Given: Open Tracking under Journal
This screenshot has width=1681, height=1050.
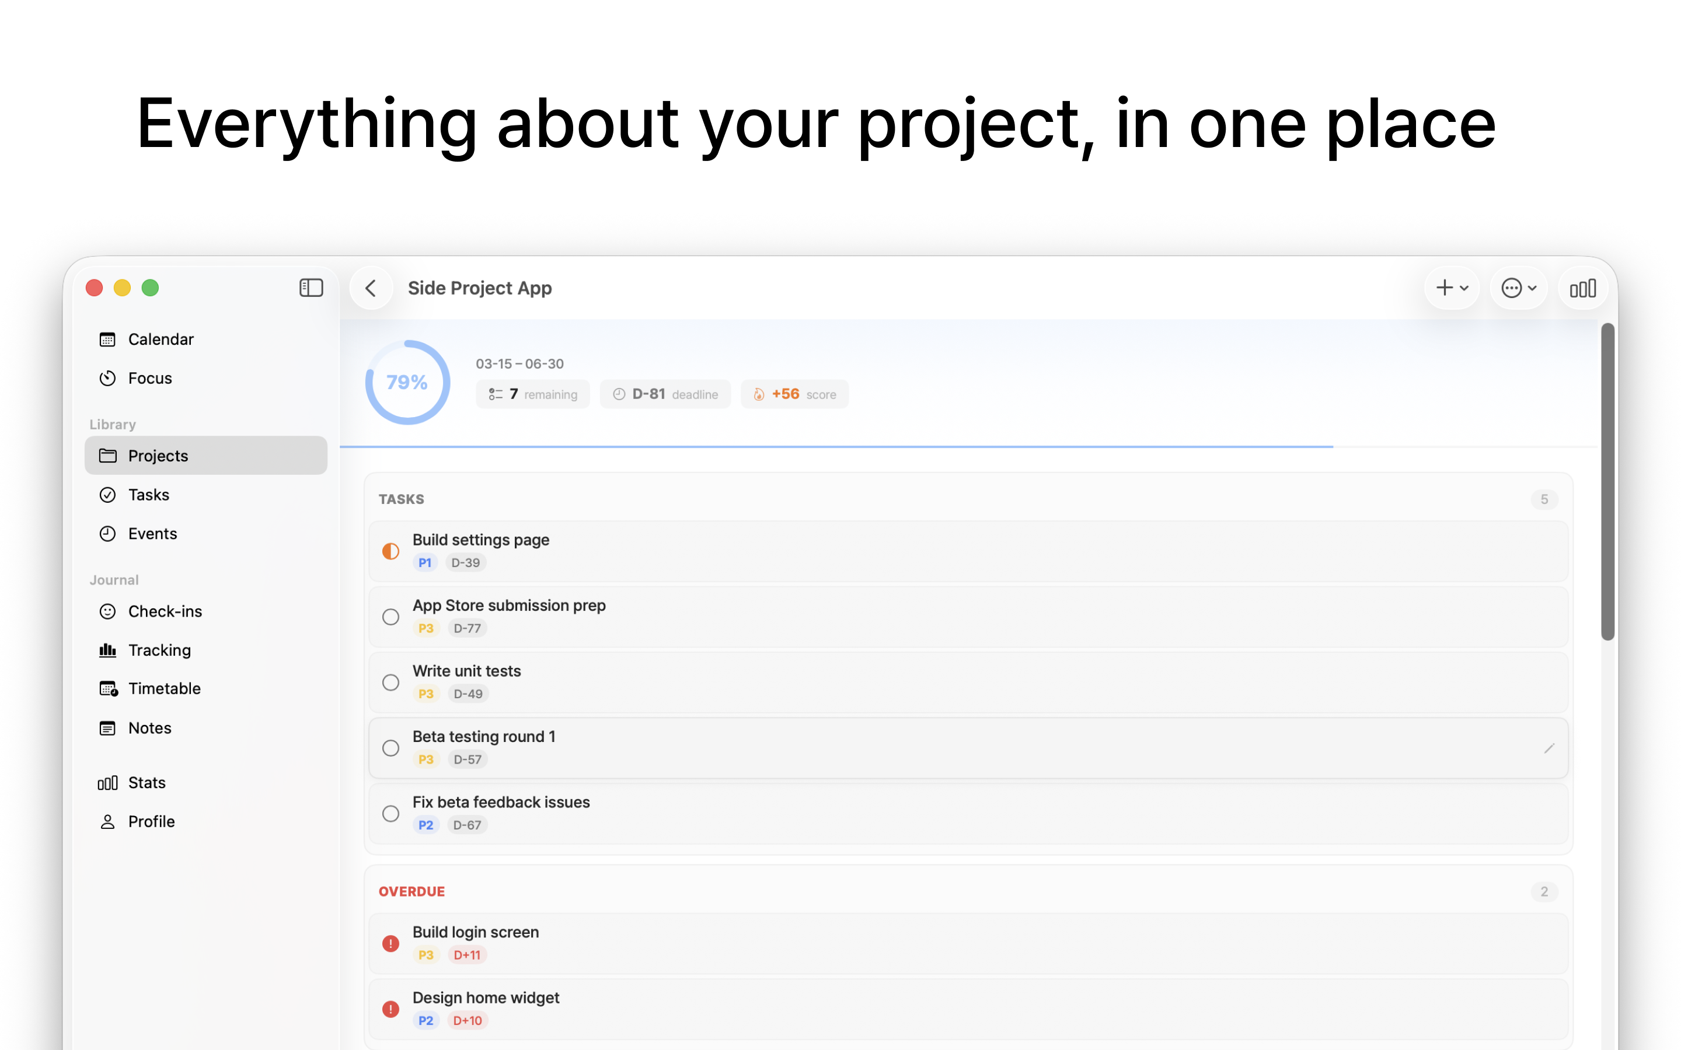Looking at the screenshot, I should click(205, 650).
